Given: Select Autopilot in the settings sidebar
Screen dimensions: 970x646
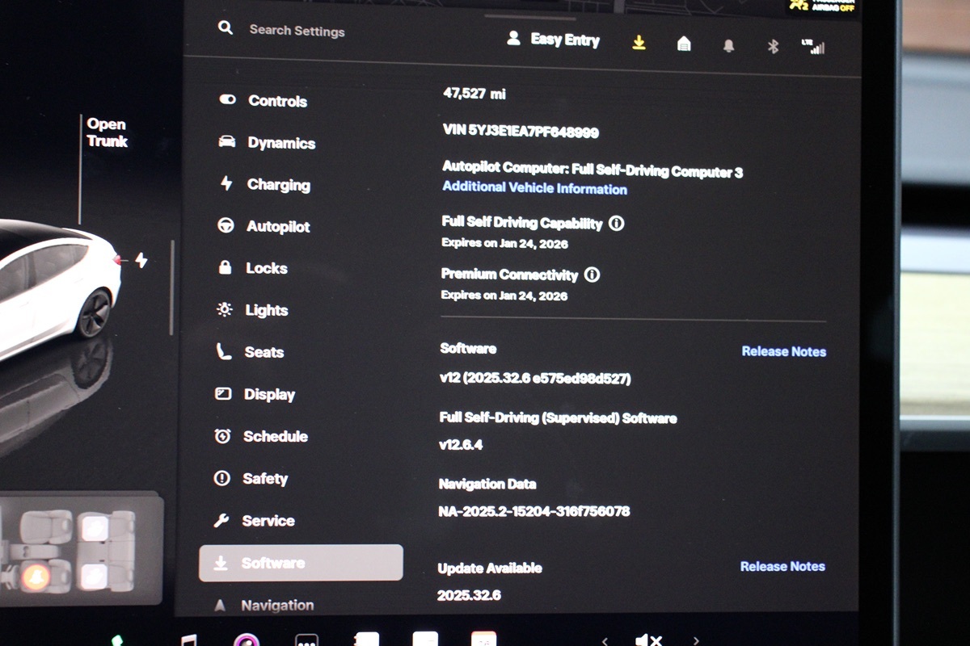Looking at the screenshot, I should tap(278, 227).
